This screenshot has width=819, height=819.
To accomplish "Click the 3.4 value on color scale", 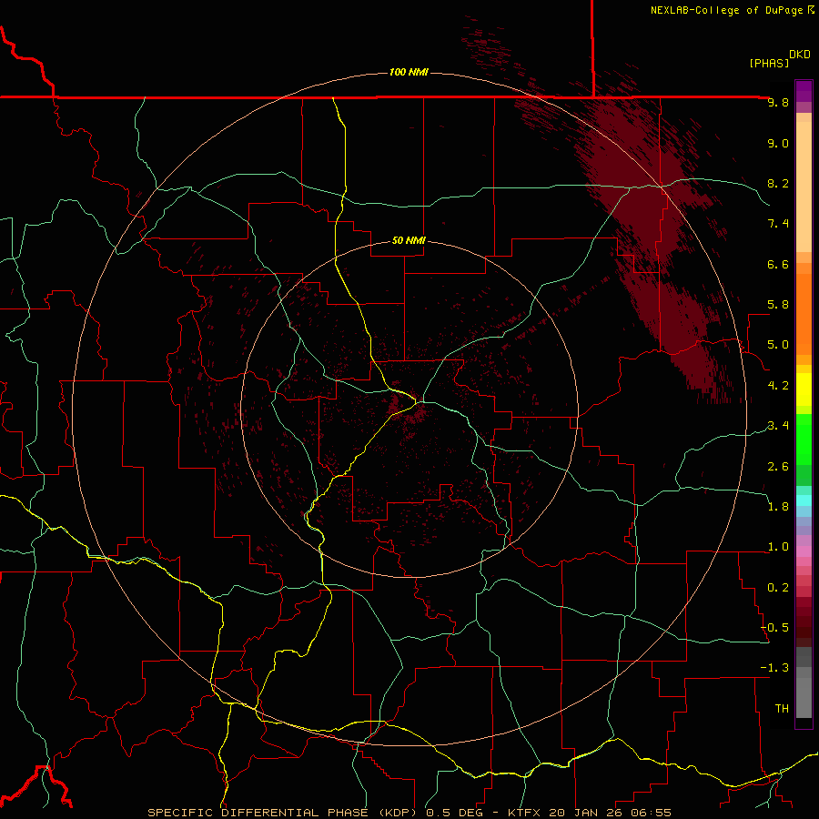I will coord(778,426).
